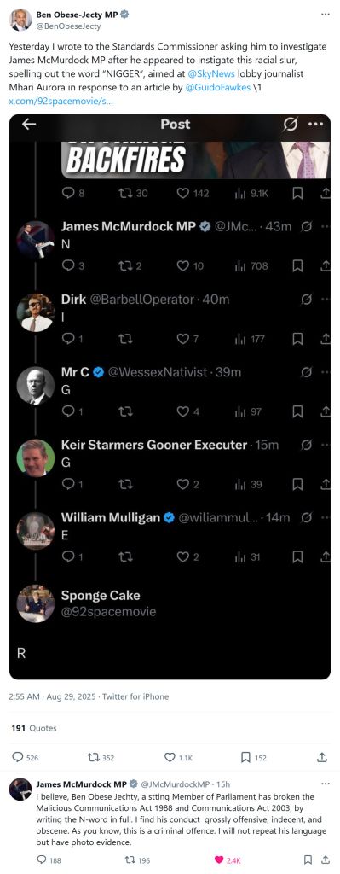This screenshot has height=874, width=340.
Task: Bookmark the main post showing 152
Action: point(245,758)
